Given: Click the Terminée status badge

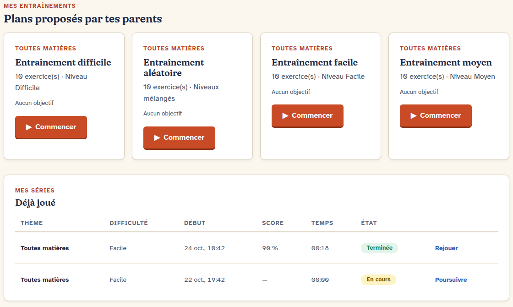Looking at the screenshot, I should click(x=380, y=248).
